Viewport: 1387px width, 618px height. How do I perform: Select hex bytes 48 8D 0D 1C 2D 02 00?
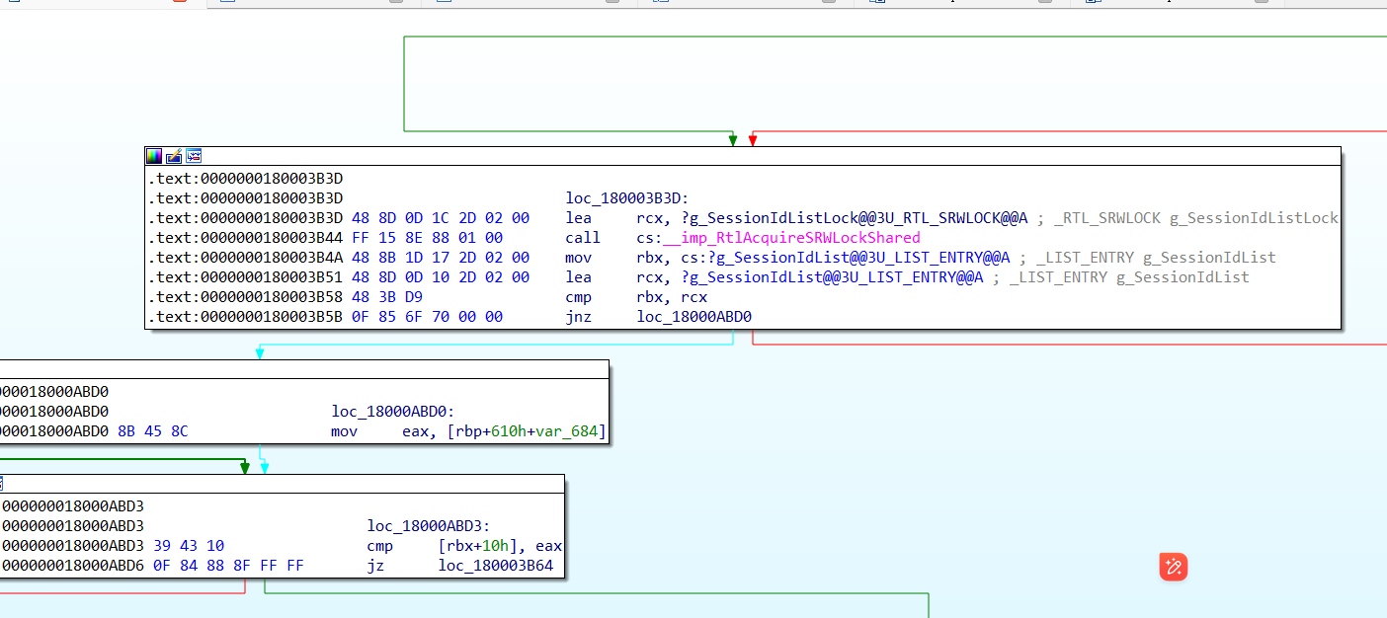click(x=441, y=218)
